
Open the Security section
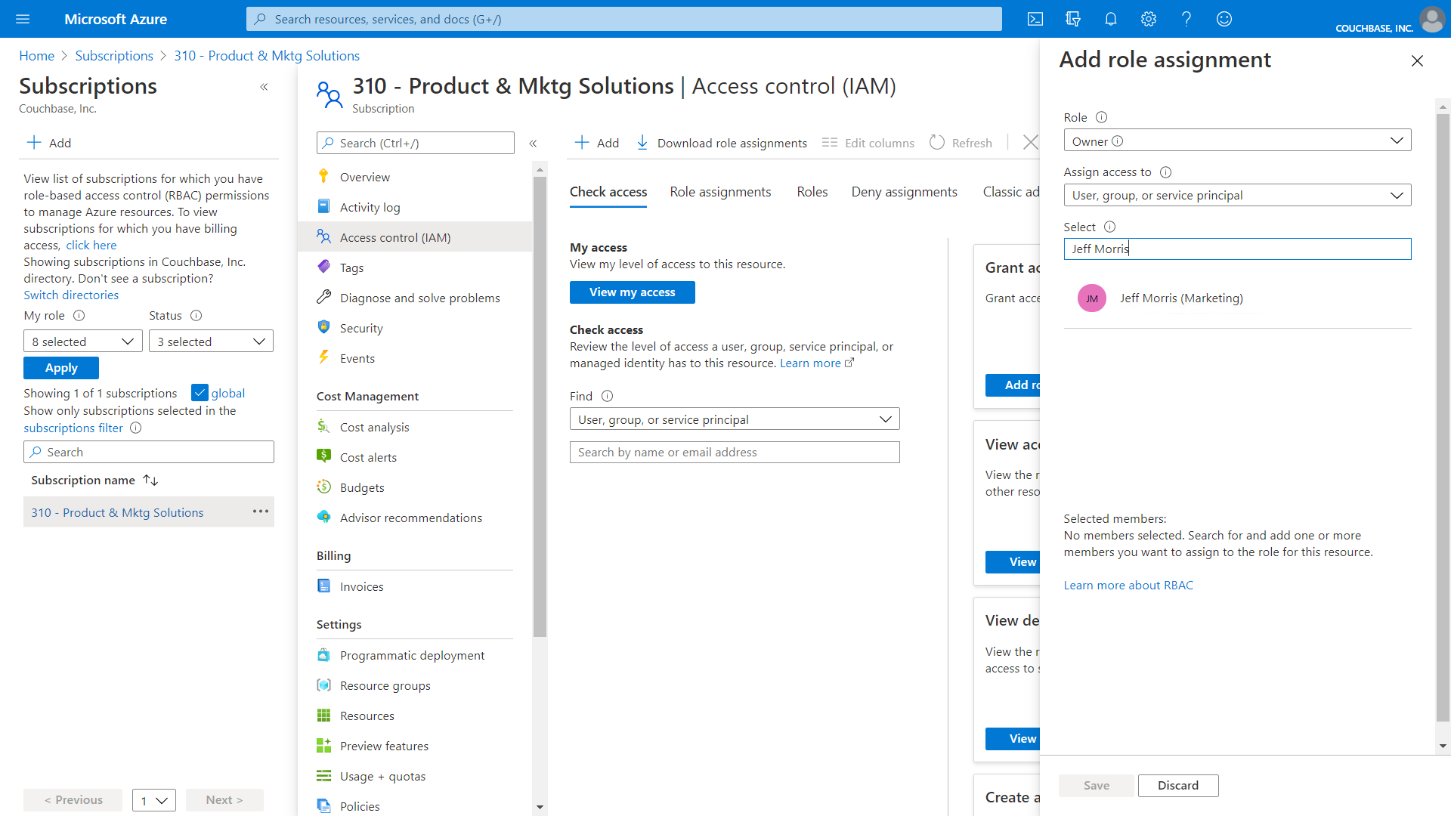tap(360, 327)
